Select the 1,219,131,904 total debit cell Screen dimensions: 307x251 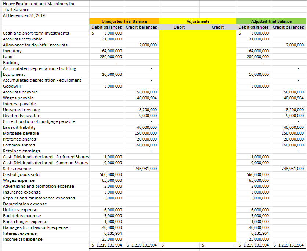(106, 245)
